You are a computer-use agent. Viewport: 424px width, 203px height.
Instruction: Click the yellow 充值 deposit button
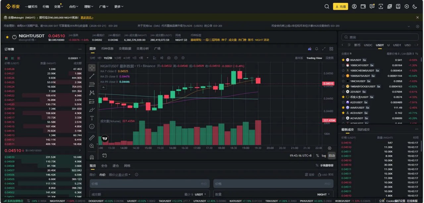(x=341, y=6)
